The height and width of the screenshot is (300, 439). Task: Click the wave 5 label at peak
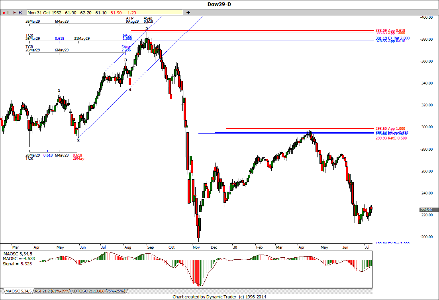[x=147, y=28]
